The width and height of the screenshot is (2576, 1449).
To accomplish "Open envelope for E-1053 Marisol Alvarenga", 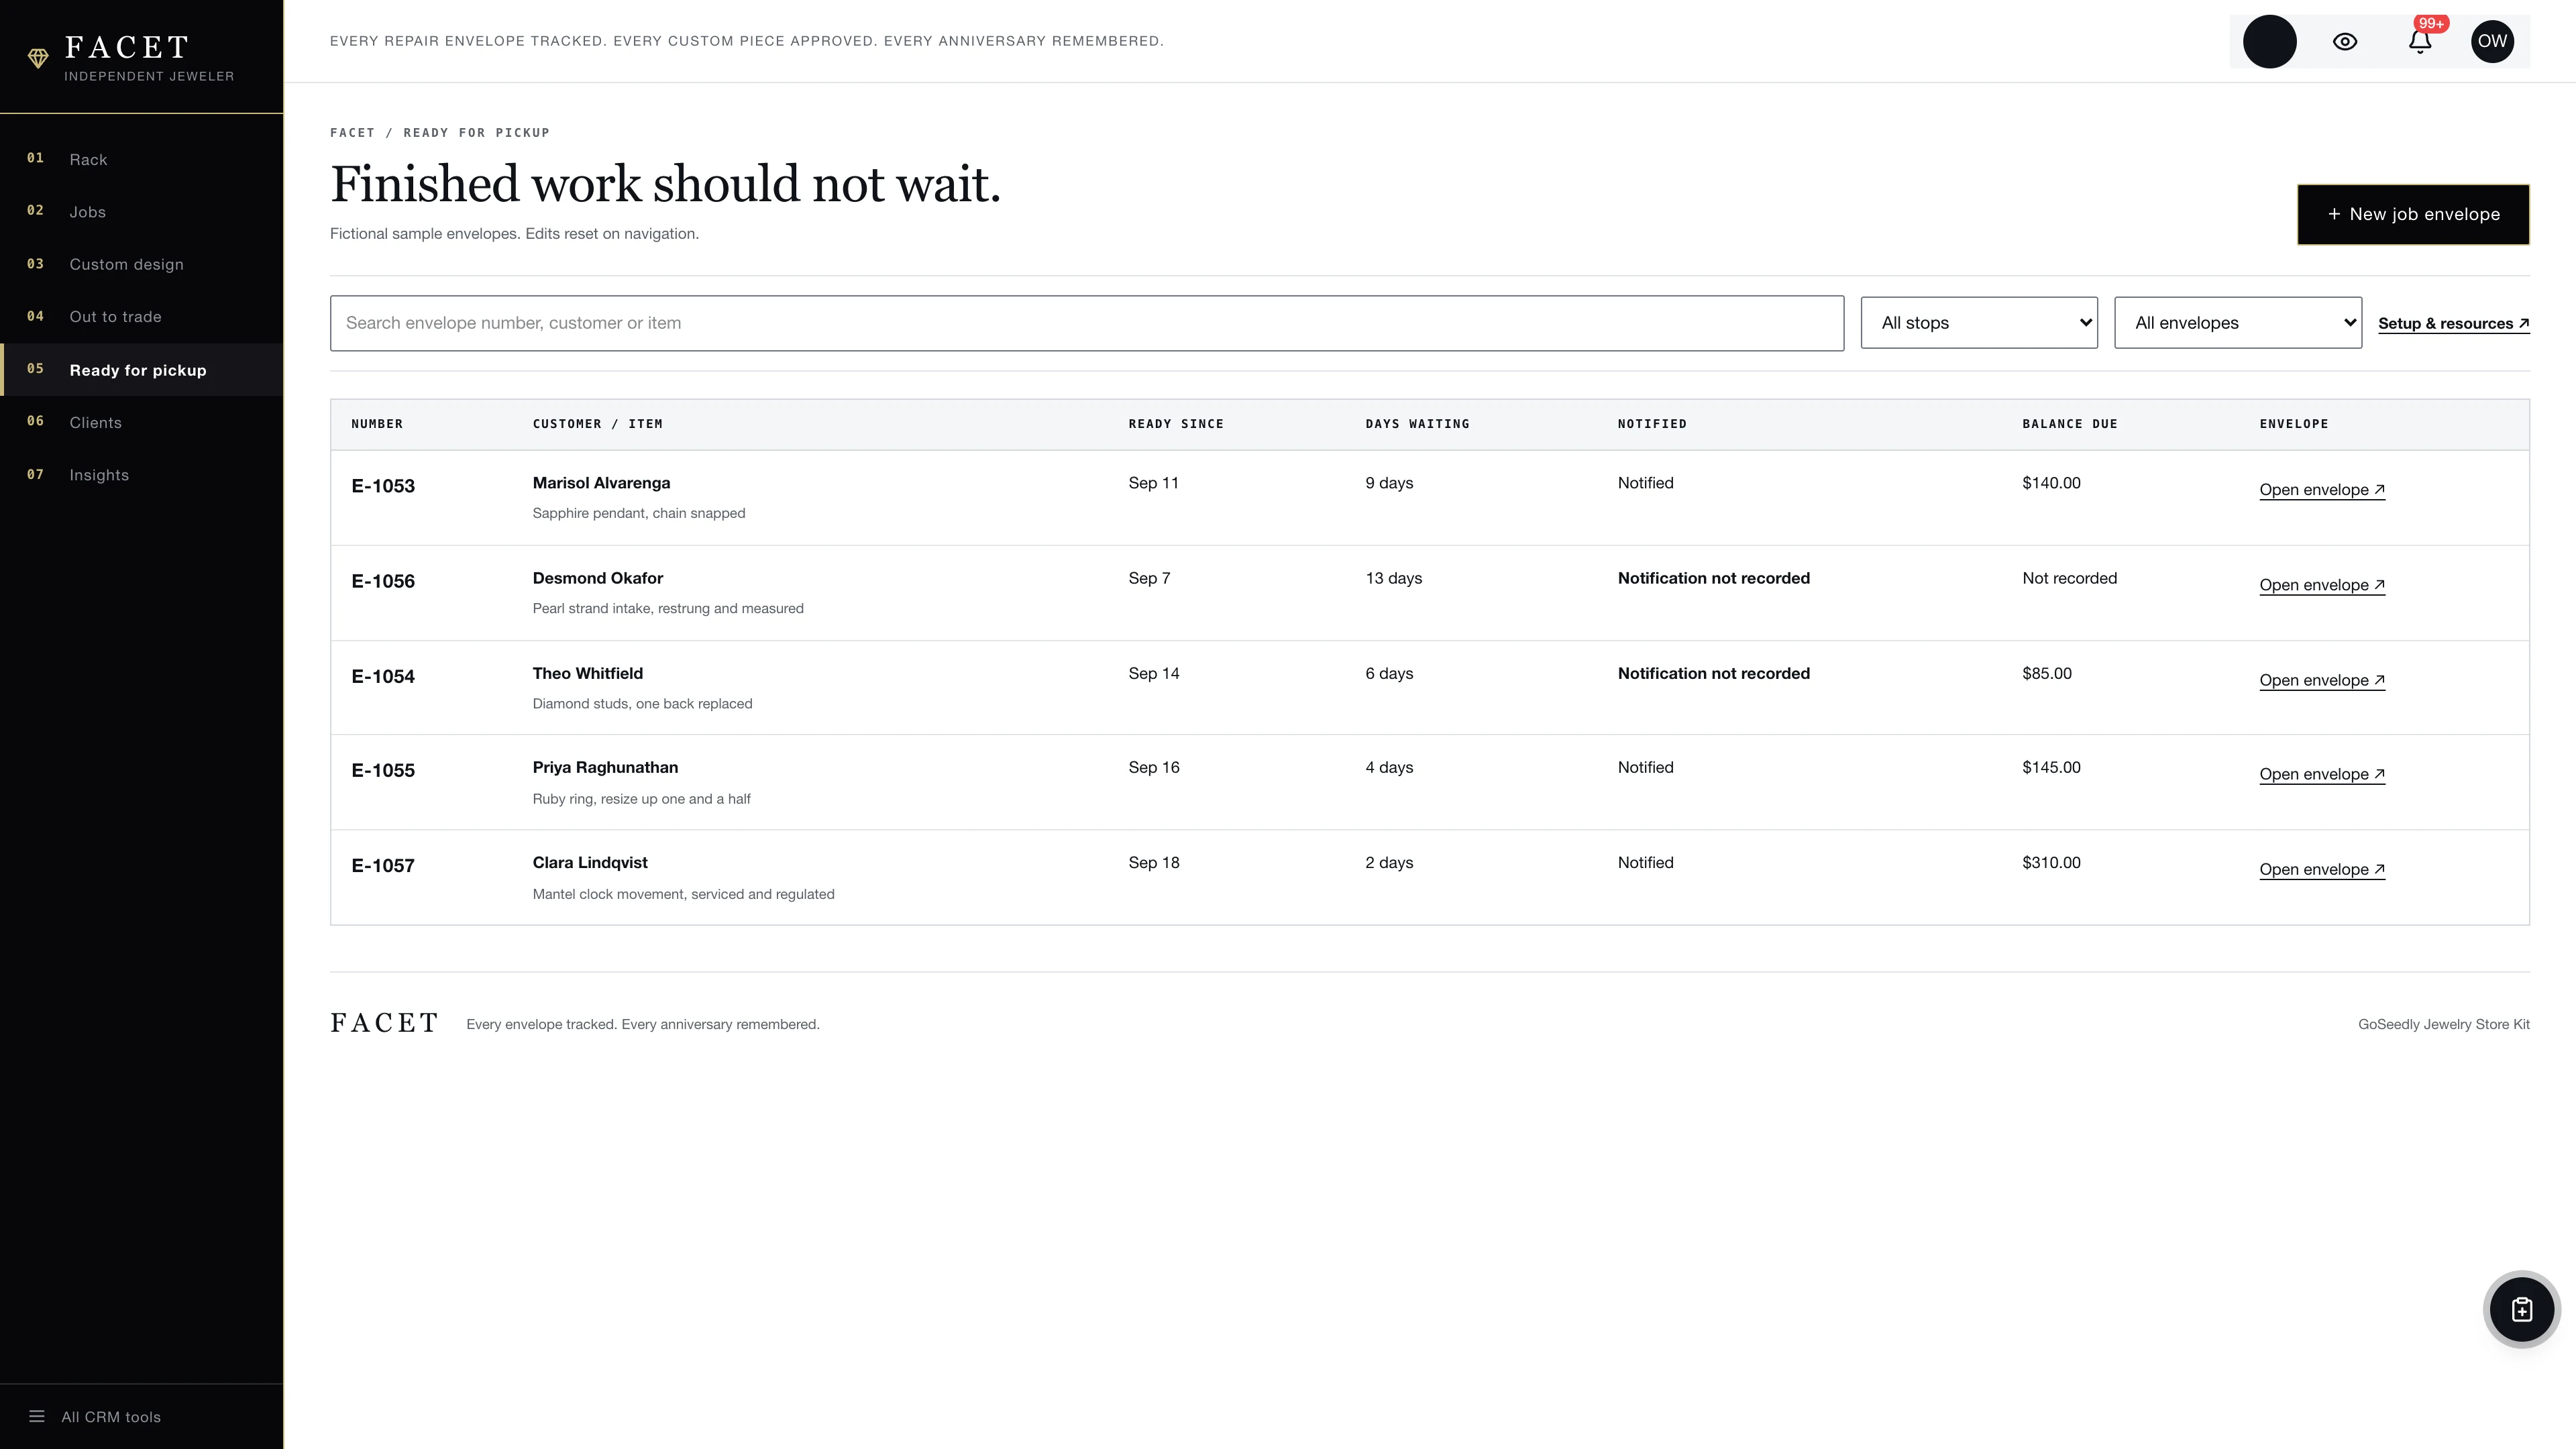I will (2322, 490).
